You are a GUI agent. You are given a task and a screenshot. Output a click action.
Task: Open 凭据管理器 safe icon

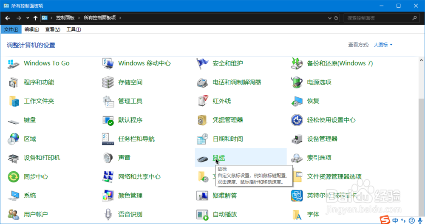[x=202, y=120]
